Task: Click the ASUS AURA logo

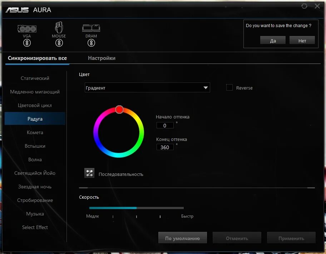Action: click(x=28, y=10)
